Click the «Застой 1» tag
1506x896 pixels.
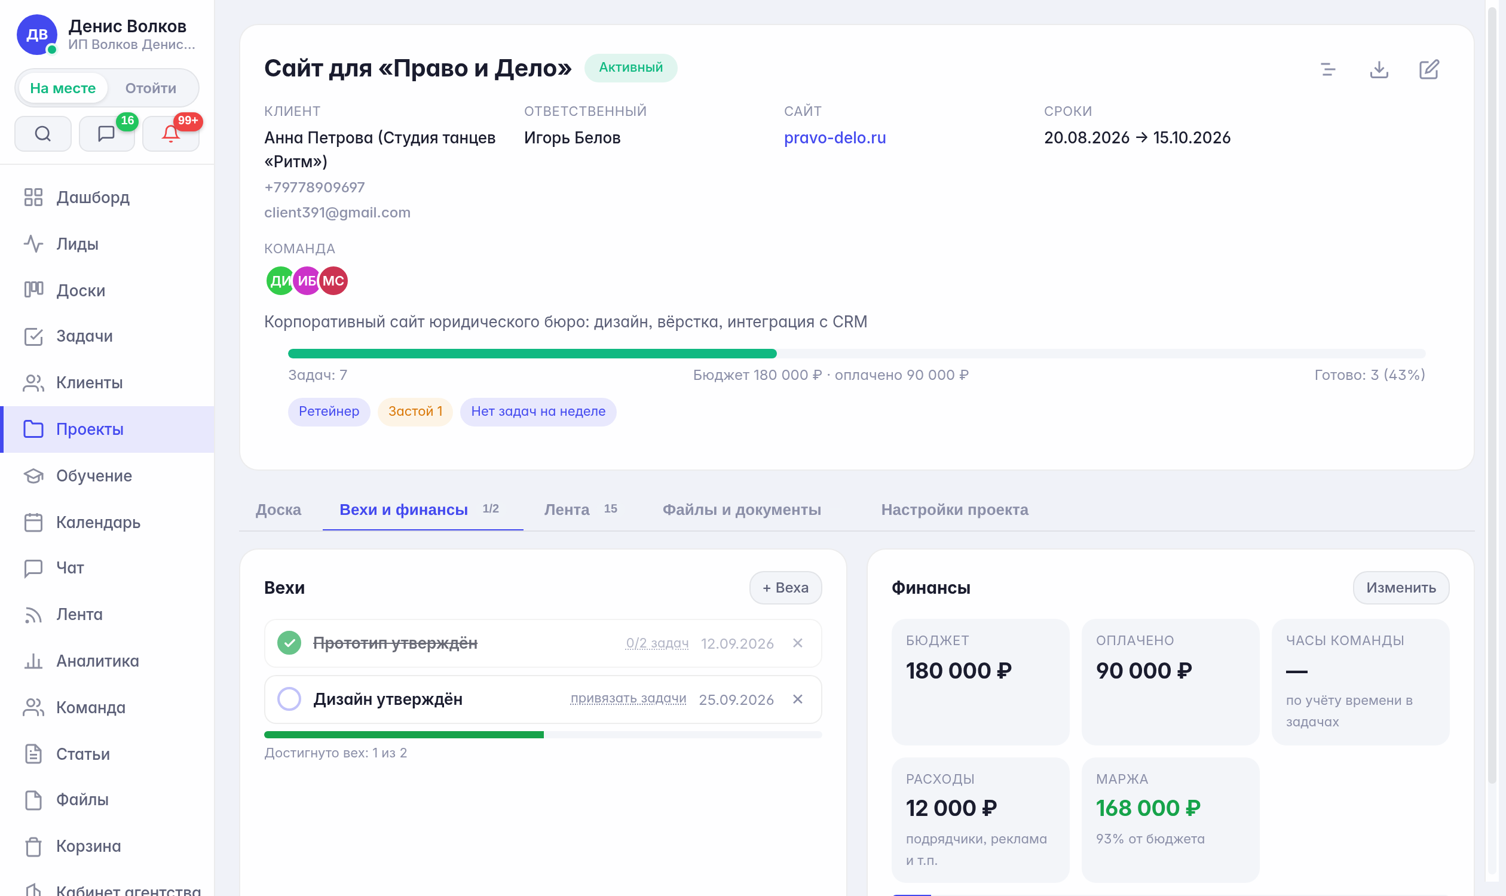click(415, 412)
